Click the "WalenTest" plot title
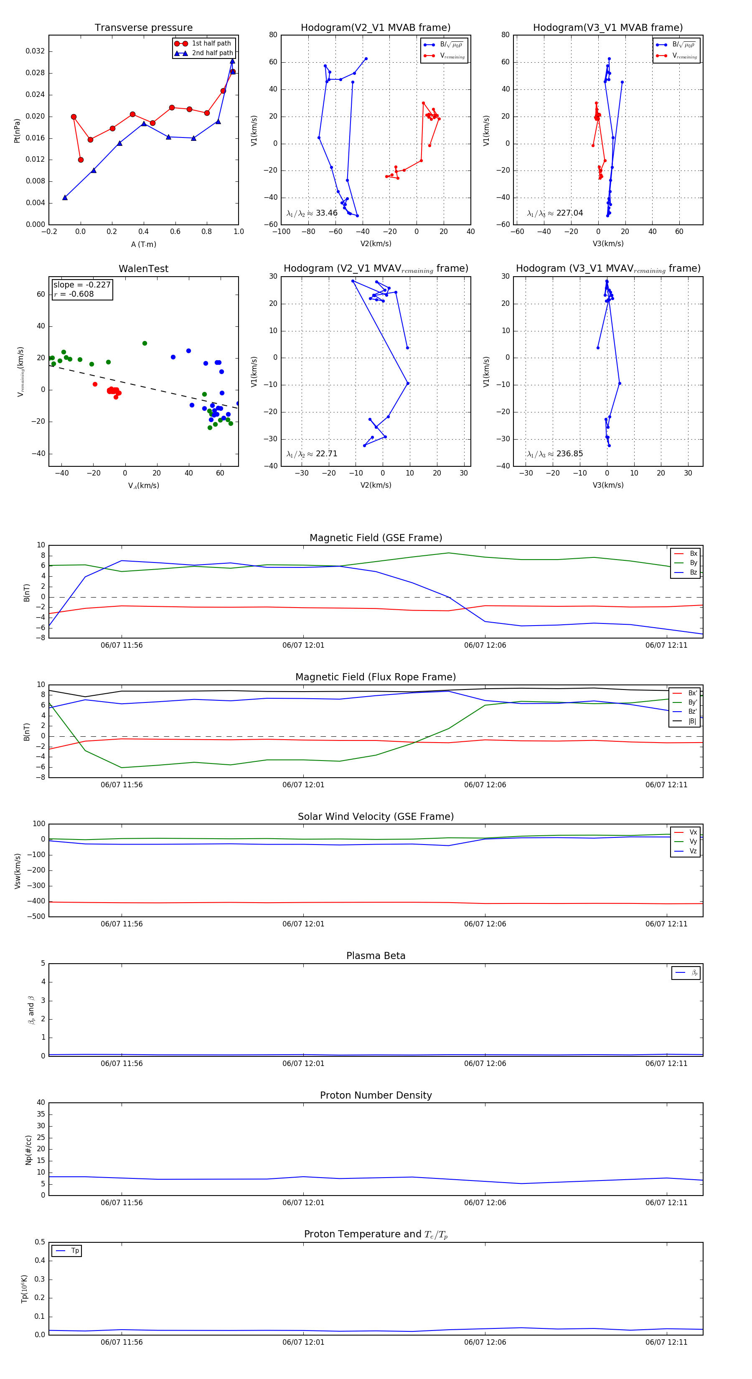 (x=143, y=269)
